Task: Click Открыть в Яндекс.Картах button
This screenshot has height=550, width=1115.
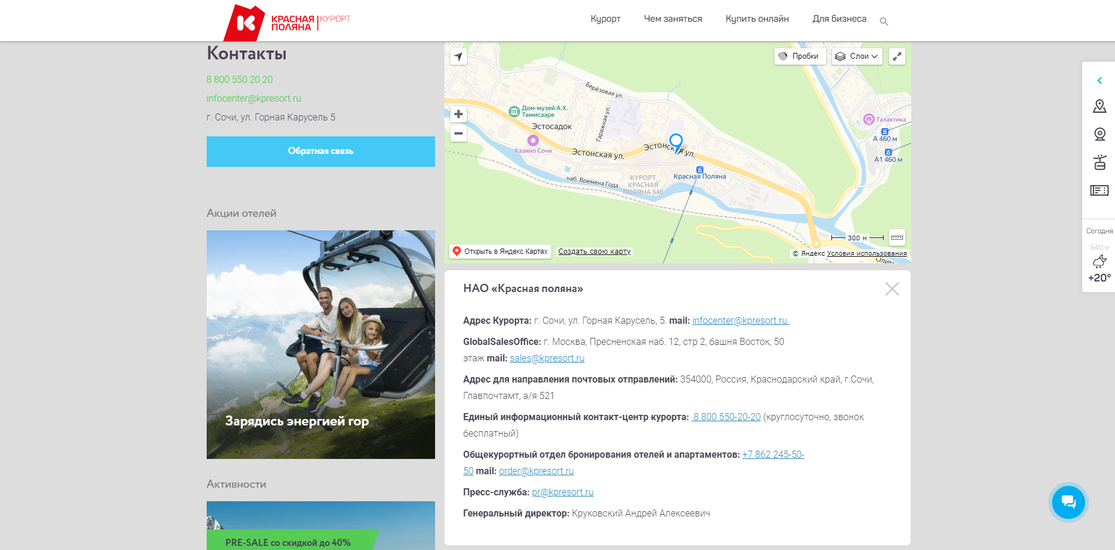Action: (x=500, y=251)
